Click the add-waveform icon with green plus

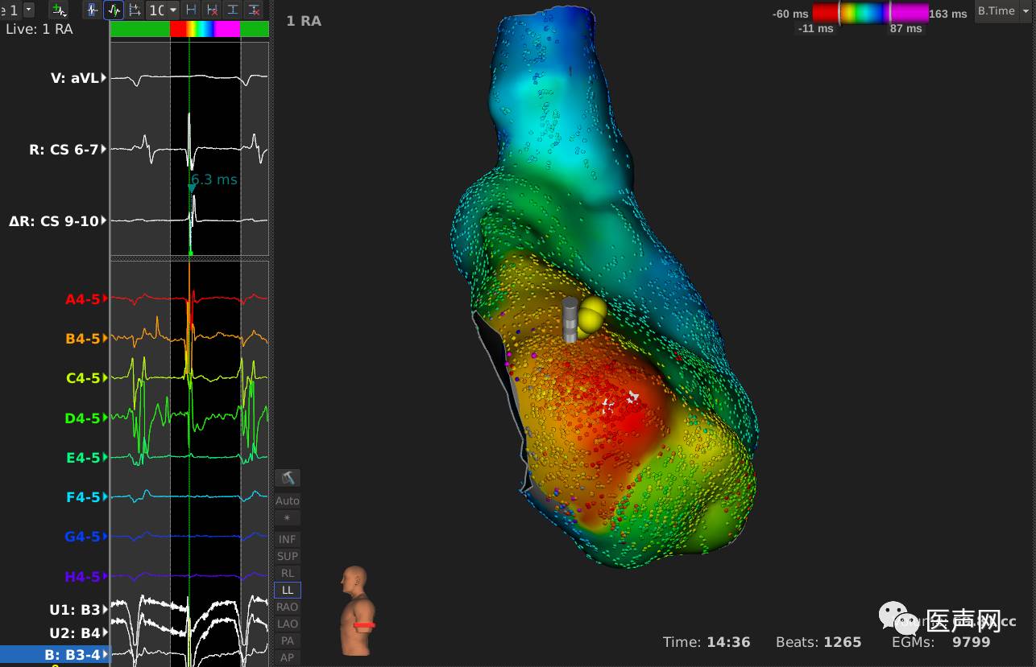pos(58,10)
